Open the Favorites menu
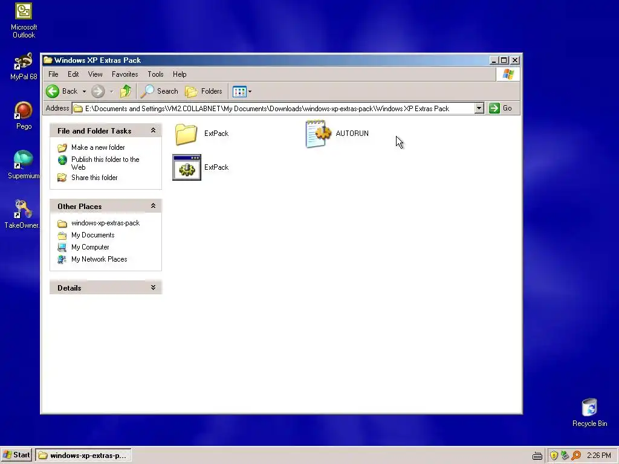The width and height of the screenshot is (619, 464). pyautogui.click(x=125, y=74)
